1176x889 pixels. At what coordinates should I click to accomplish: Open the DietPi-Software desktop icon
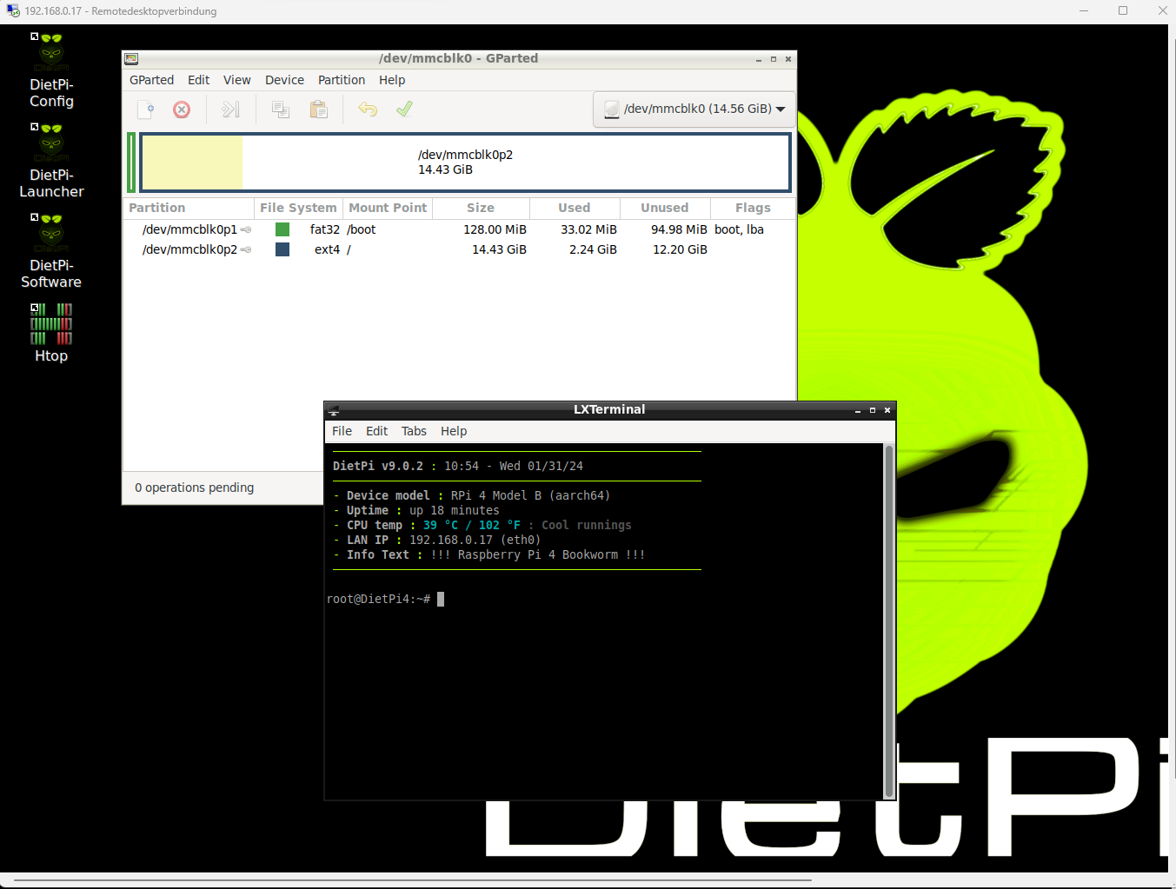tap(51, 251)
